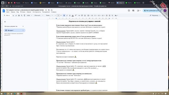
Task: Open the Расширения menu
Action: pos(46,12)
